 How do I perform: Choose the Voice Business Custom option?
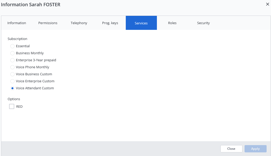[x=12, y=74]
